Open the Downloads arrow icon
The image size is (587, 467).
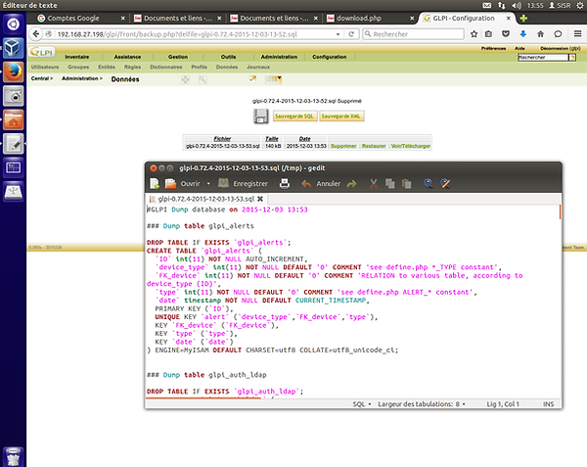point(523,34)
